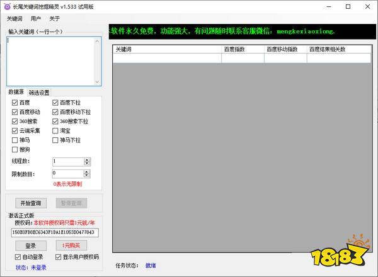Uncheck the 云端采集 checkbox

point(14,131)
